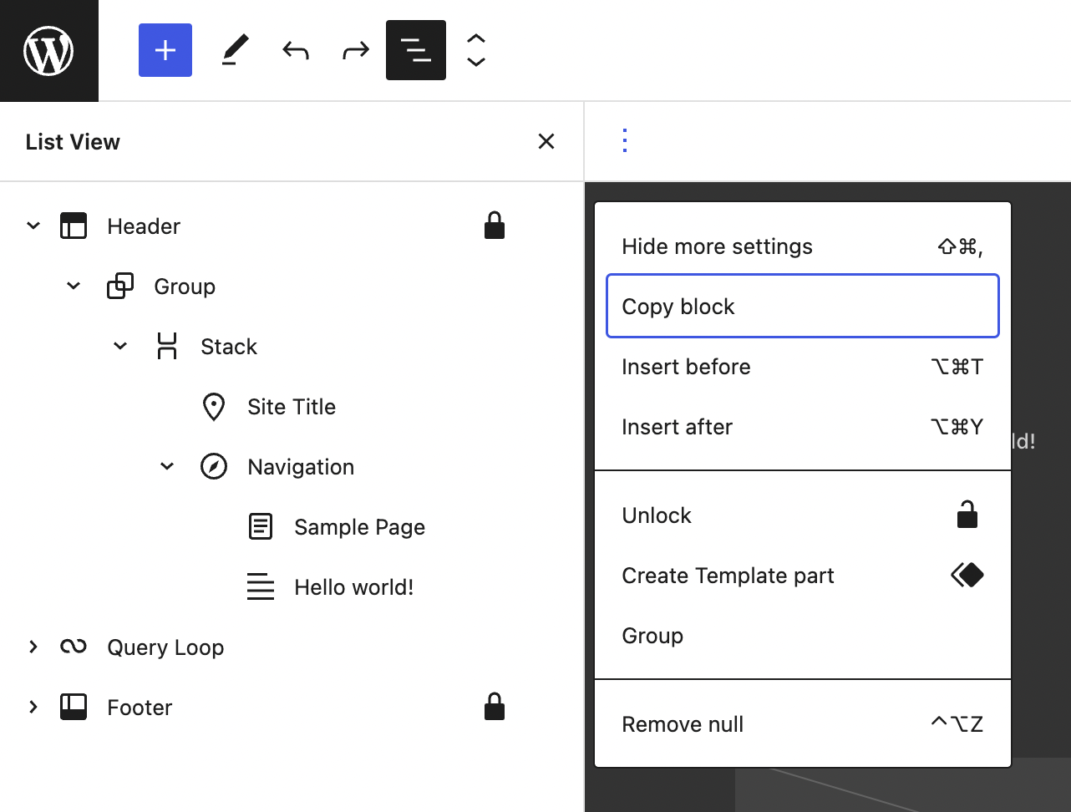1071x812 pixels.
Task: Choose Hide more settings from menu
Action: coord(803,246)
